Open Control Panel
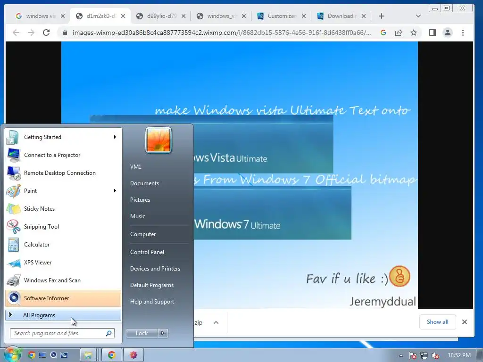 point(147,252)
